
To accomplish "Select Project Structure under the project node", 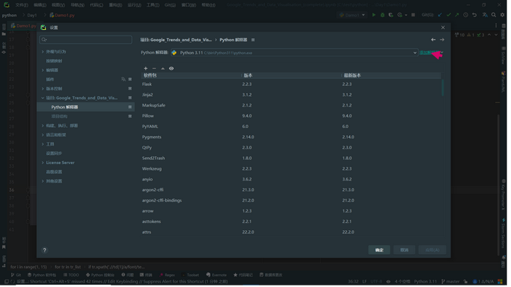I will 60,117.
